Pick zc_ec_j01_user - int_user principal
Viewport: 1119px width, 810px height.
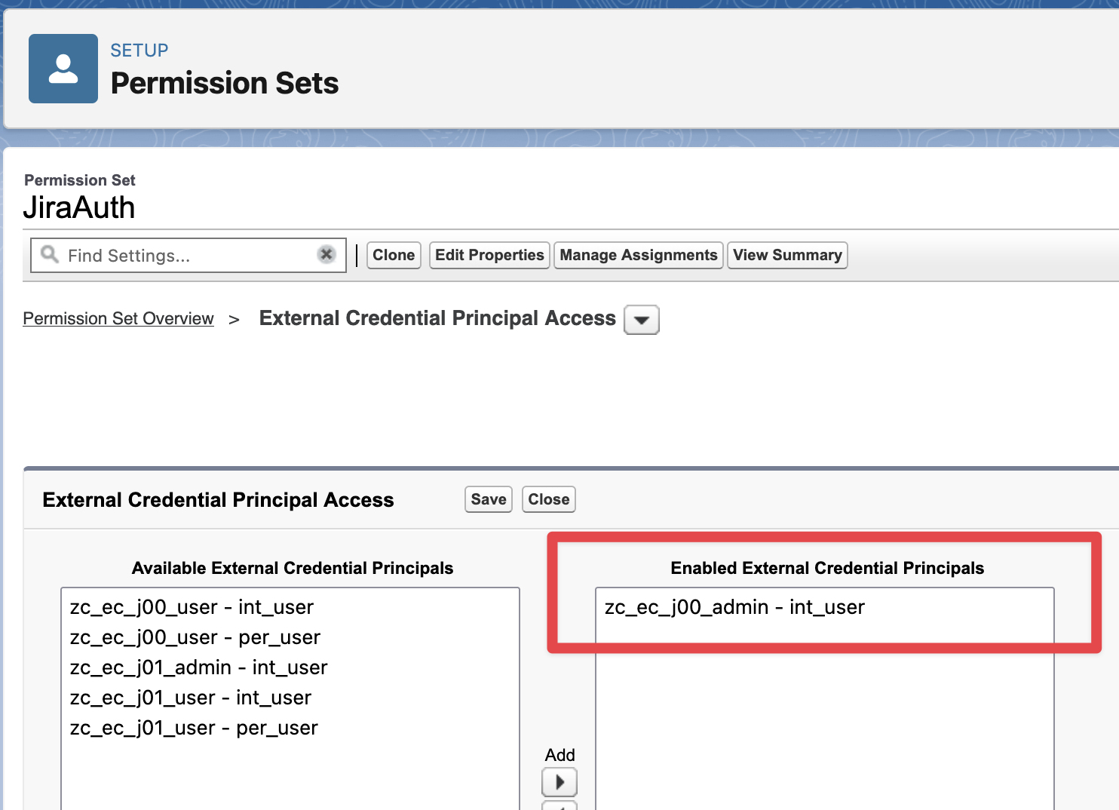191,698
